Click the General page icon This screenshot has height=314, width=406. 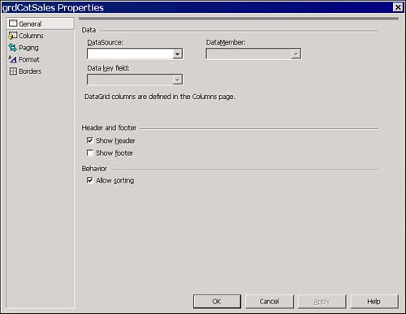tap(13, 24)
